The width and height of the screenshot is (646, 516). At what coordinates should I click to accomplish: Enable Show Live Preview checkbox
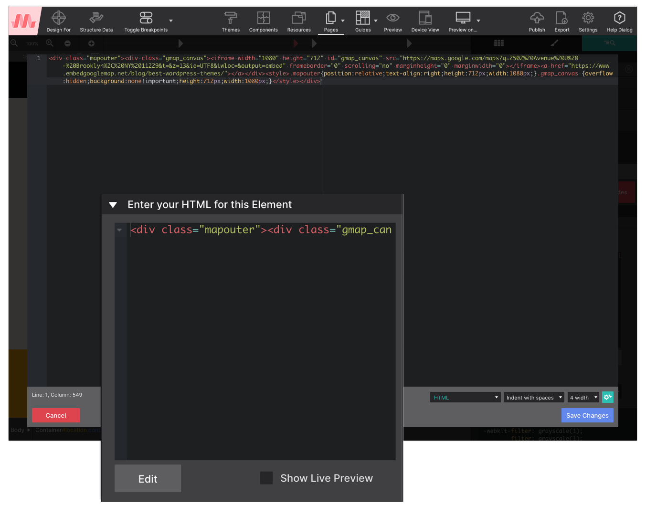tap(266, 478)
